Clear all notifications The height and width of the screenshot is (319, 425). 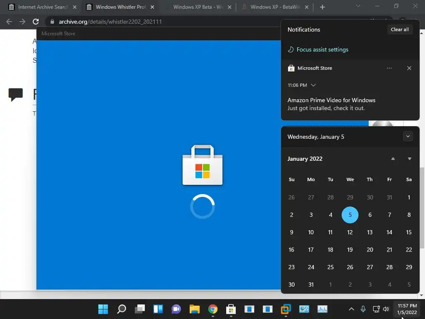(x=400, y=29)
